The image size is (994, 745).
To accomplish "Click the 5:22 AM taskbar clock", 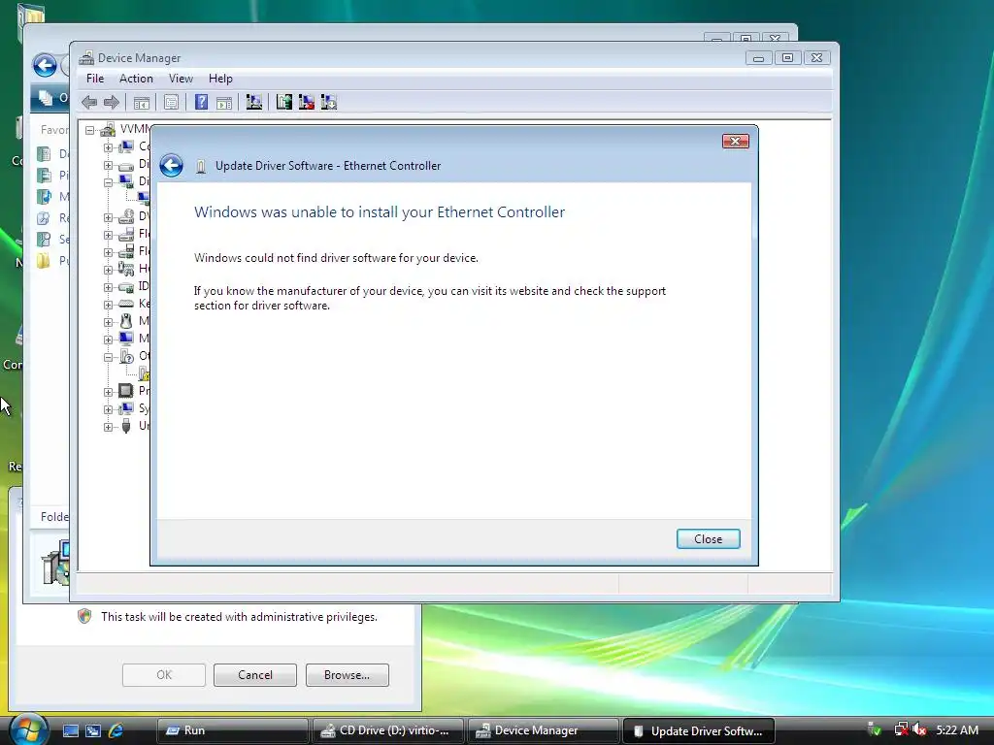I will click(957, 729).
